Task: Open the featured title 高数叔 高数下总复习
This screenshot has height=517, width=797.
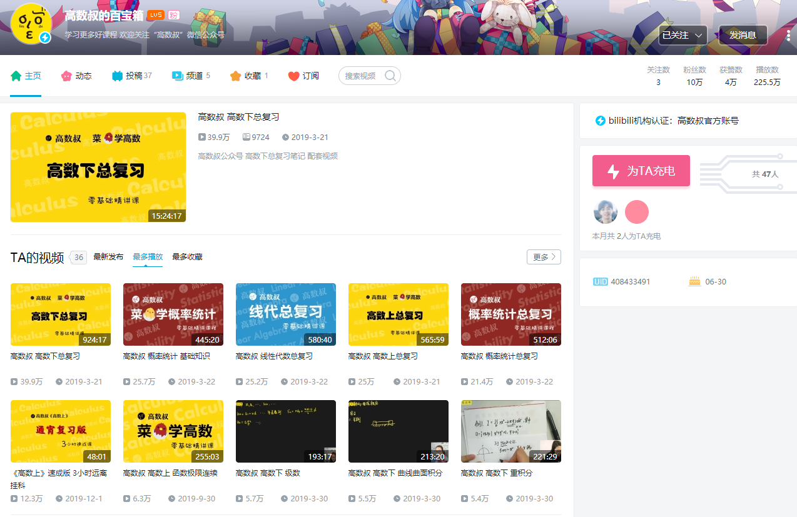Action: tap(238, 117)
